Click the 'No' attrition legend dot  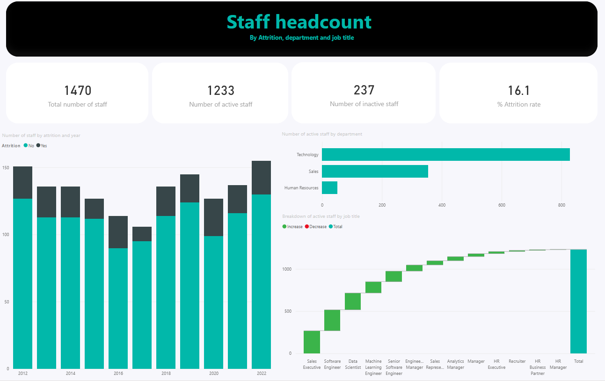pyautogui.click(x=25, y=146)
